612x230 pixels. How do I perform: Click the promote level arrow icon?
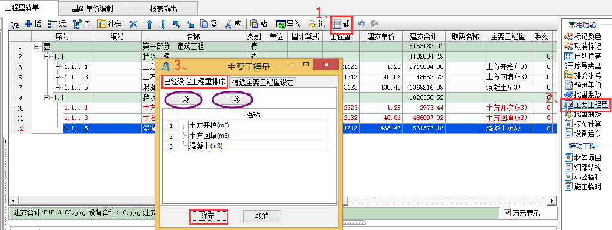tap(176, 24)
